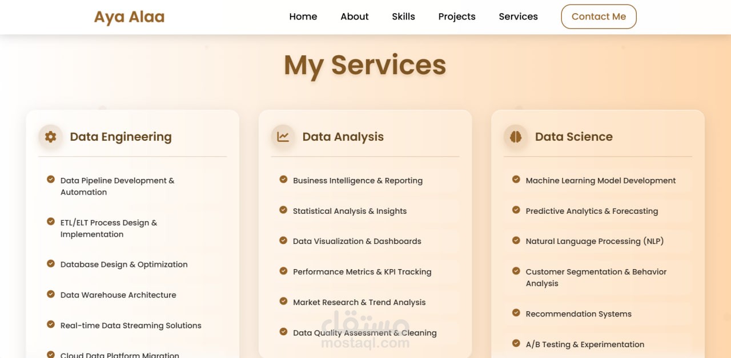Image resolution: width=731 pixels, height=358 pixels.
Task: Open the Home navigation link
Action: click(x=303, y=17)
